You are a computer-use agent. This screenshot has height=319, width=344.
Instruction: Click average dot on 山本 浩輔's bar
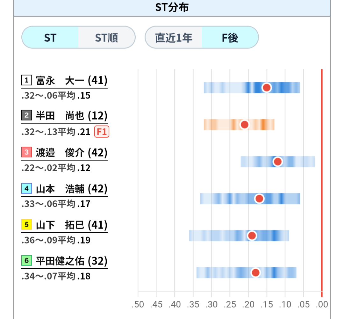pyautogui.click(x=259, y=199)
